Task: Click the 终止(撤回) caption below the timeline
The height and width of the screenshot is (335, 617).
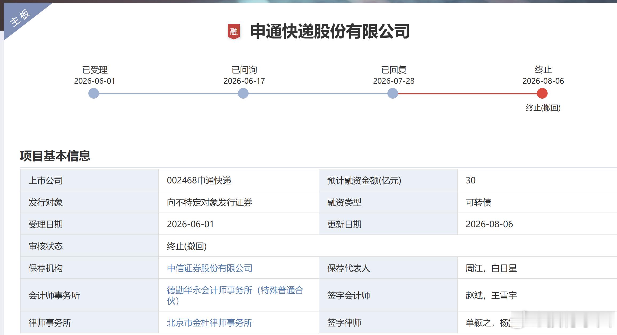Action: pyautogui.click(x=543, y=108)
